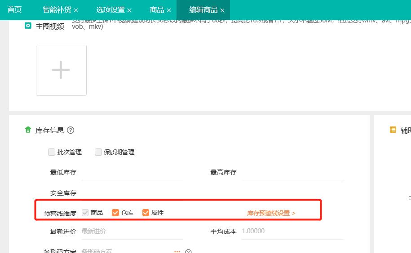This screenshot has height=253, width=411.
Task: Uncheck the 属性 warning dimension checkbox
Action: pos(146,213)
